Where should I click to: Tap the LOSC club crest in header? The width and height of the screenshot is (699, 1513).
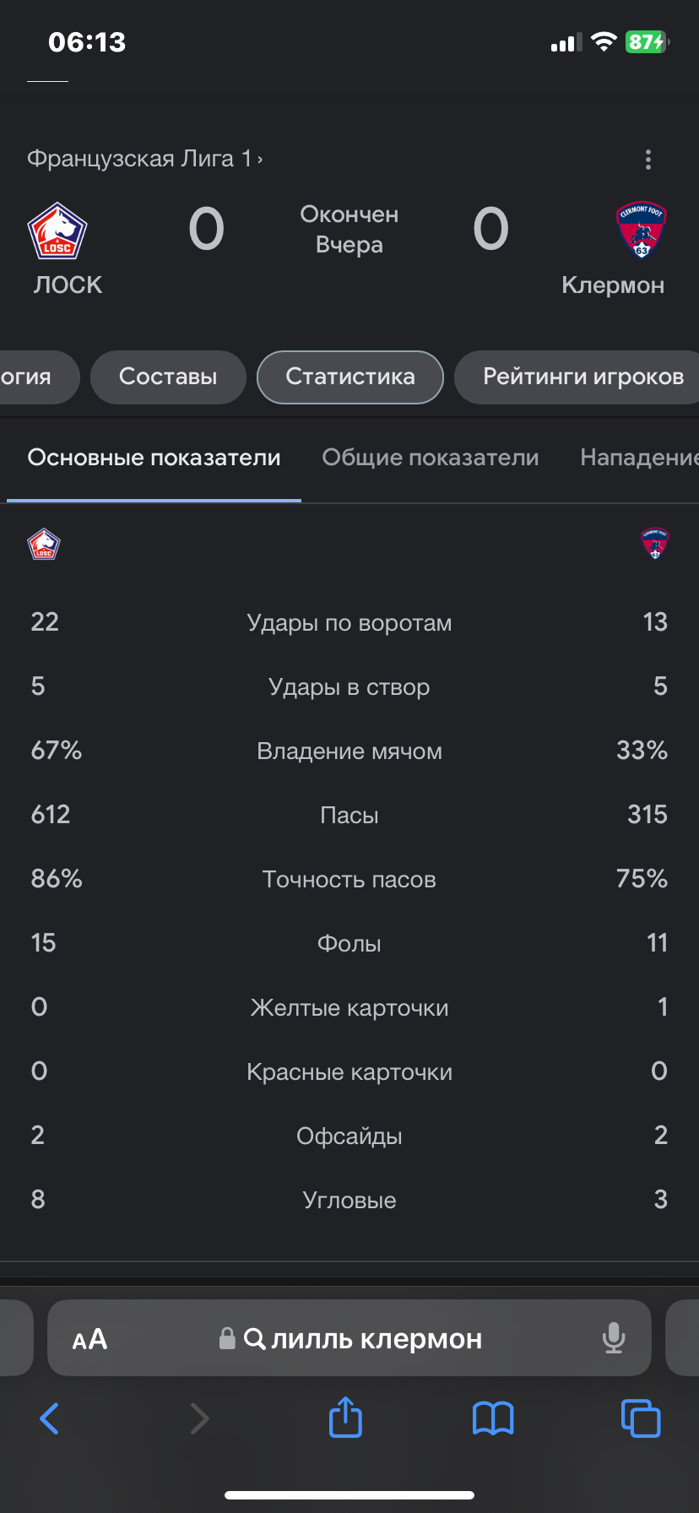[57, 230]
